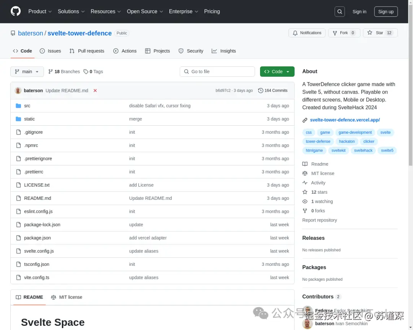The image size is (413, 330).
Task: Click the clicker topic tag
Action: [369, 142]
